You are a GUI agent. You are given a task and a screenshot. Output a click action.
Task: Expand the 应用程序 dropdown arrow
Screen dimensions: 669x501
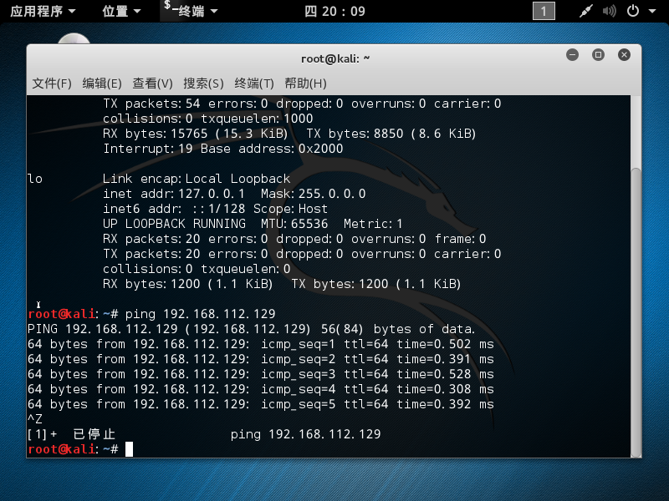[72, 12]
